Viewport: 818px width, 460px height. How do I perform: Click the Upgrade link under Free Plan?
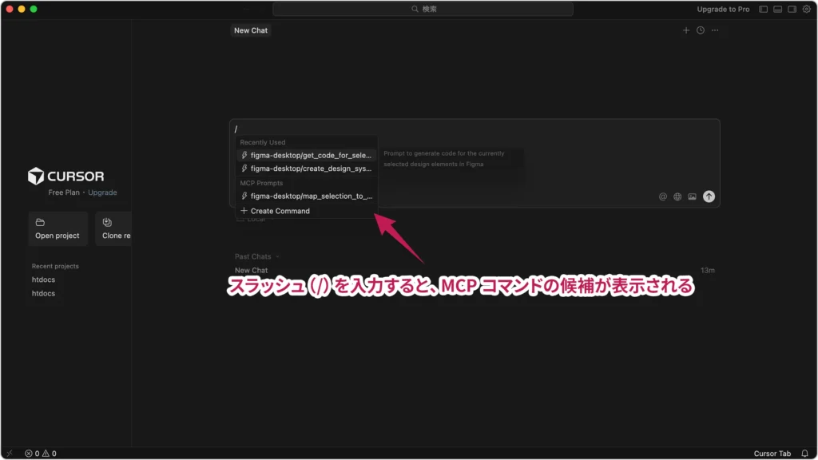(102, 192)
